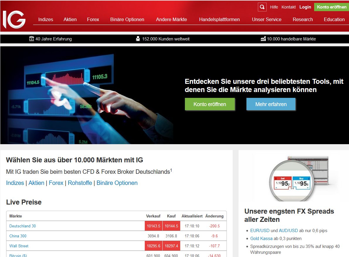The width and height of the screenshot is (349, 257).
Task: Click the header Konto eröffnen button
Action: (x=332, y=7)
